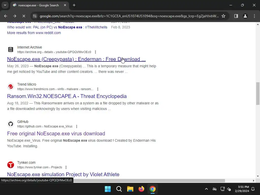260x195 pixels.
Task: Open Free original NoEscape.exe virus download link
Action: (x=56, y=134)
